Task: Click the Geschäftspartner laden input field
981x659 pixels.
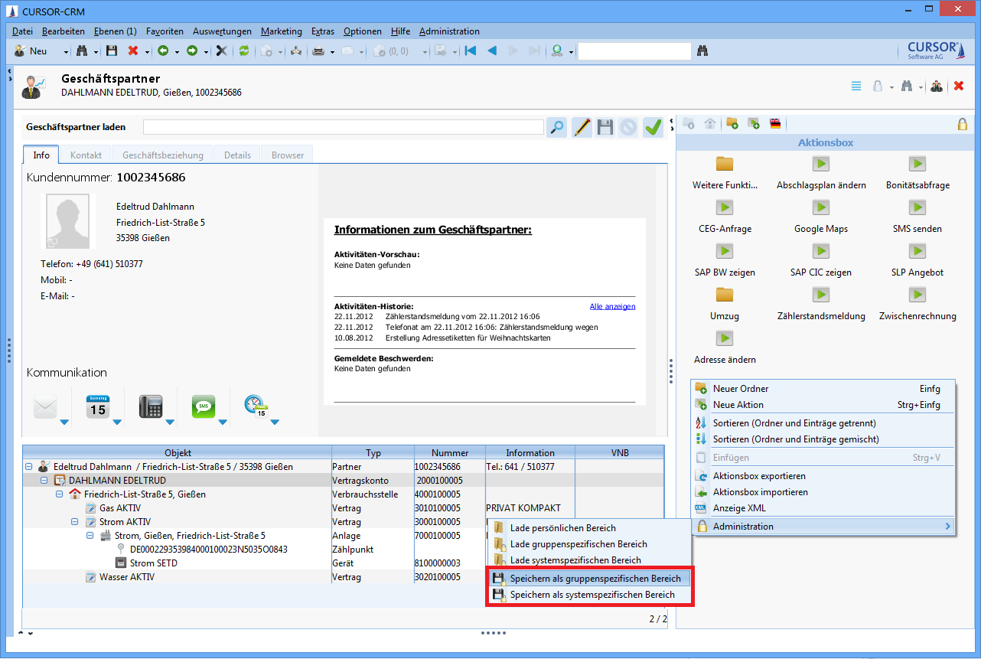Action: click(343, 127)
